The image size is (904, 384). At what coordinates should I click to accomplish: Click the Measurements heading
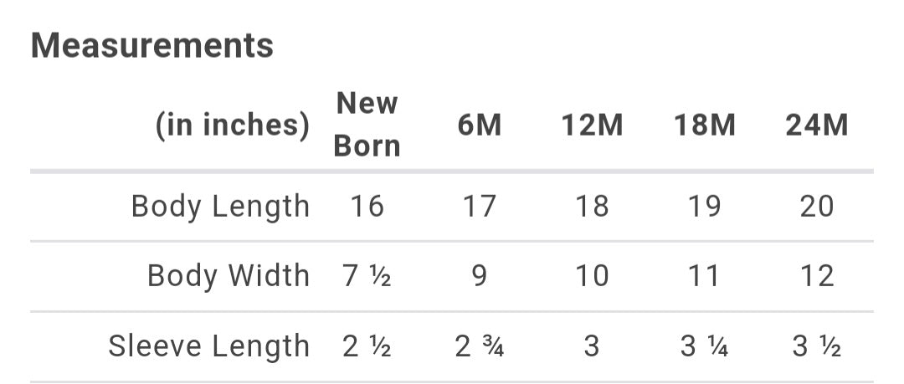click(x=152, y=45)
